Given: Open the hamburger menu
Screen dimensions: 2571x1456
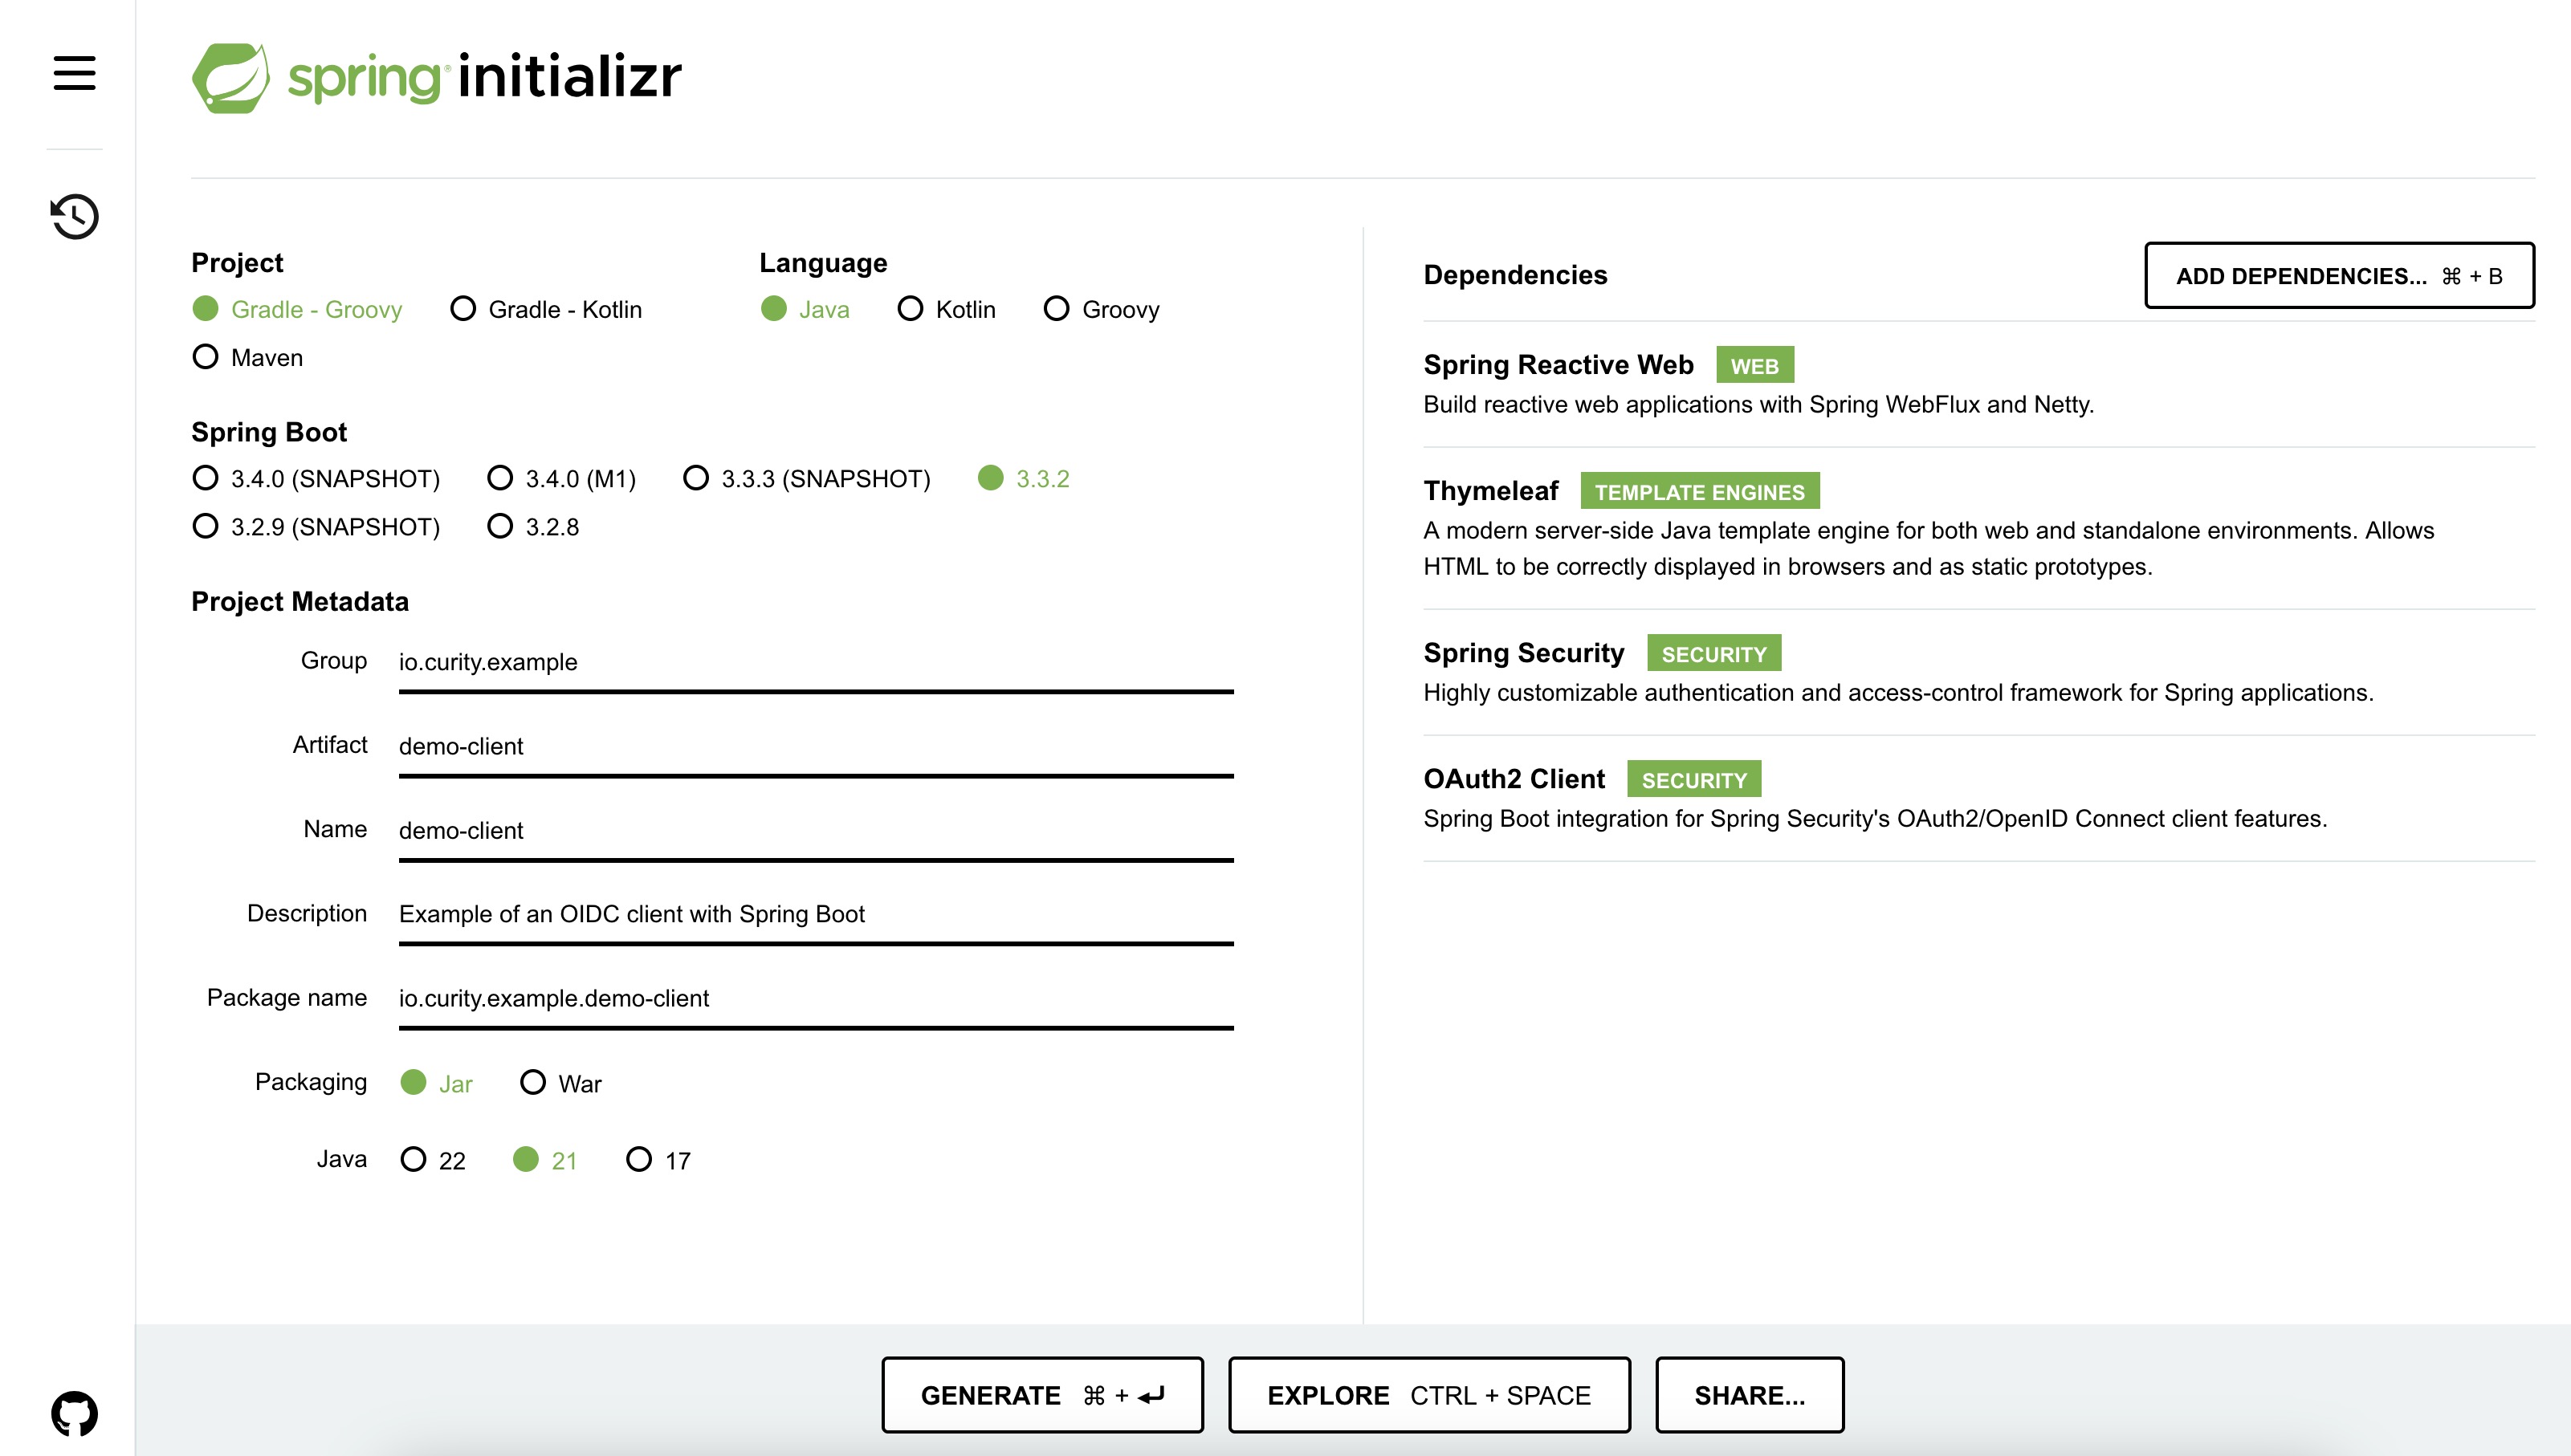Looking at the screenshot, I should [74, 73].
